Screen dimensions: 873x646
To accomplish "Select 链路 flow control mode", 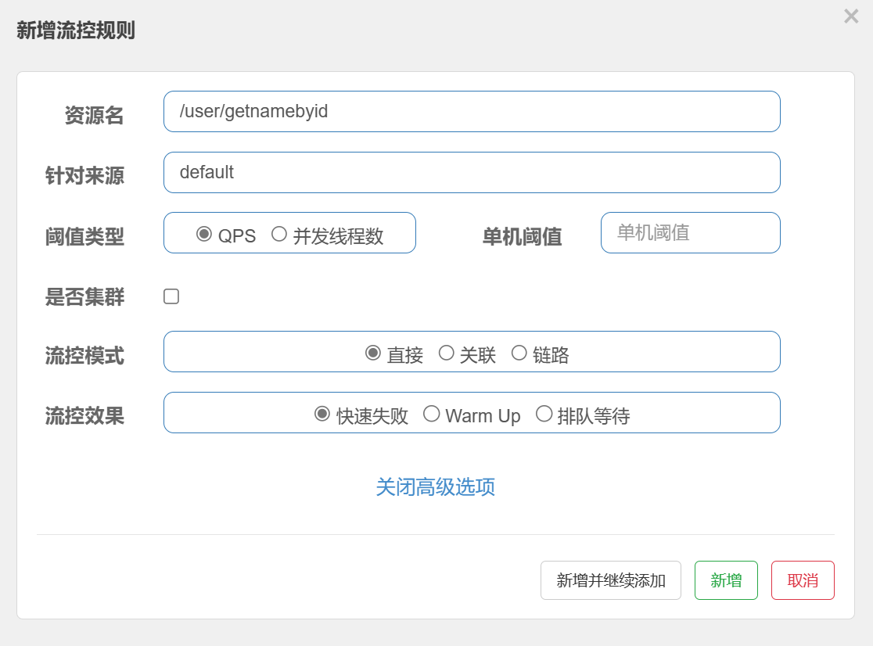I will coord(519,353).
